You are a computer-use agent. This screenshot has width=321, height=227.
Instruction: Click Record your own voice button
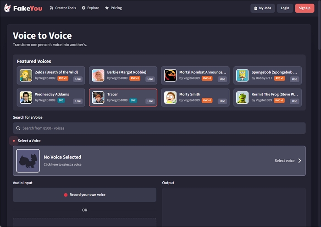tap(84, 195)
